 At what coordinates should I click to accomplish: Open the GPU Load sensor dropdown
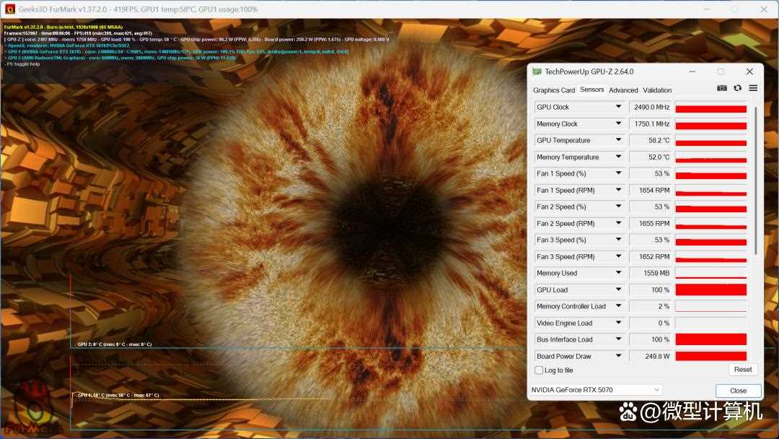pyautogui.click(x=619, y=290)
